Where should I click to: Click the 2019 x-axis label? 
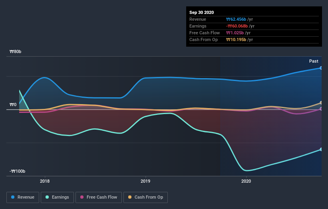(x=145, y=181)
